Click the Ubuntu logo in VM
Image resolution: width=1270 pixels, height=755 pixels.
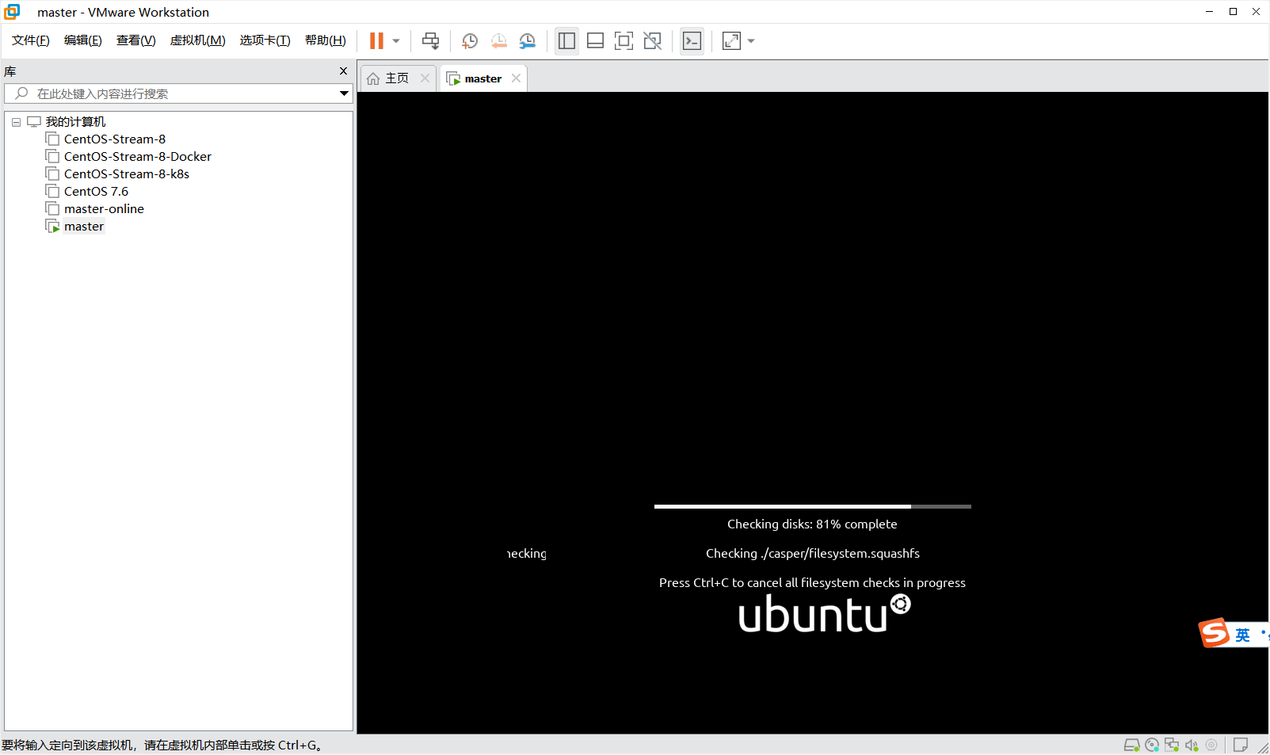click(x=824, y=614)
